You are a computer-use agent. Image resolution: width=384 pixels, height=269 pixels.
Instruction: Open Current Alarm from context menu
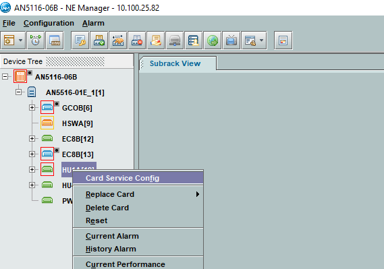(x=138, y=236)
